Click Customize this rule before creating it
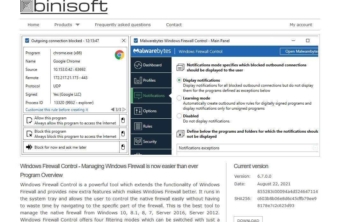Image resolution: width=345 pixels, height=222 pixels. [56, 110]
